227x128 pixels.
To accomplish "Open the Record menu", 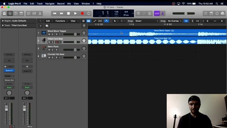I will pyautogui.click(x=61, y=4).
